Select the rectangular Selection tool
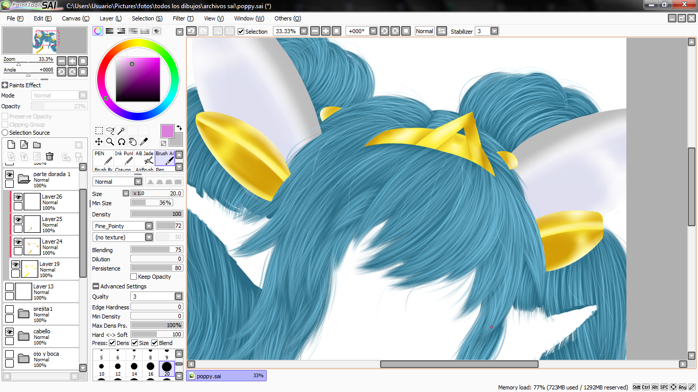 [99, 131]
